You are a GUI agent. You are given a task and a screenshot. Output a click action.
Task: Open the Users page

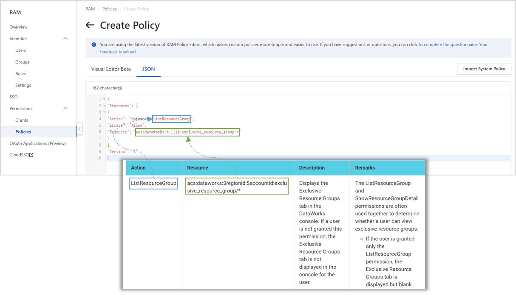(x=21, y=50)
